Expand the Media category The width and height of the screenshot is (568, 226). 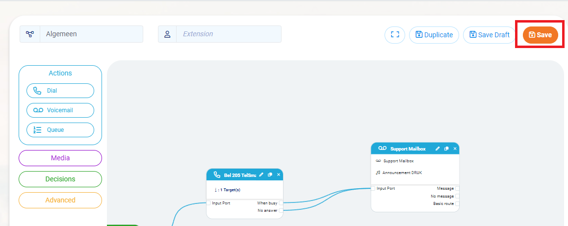click(x=60, y=158)
